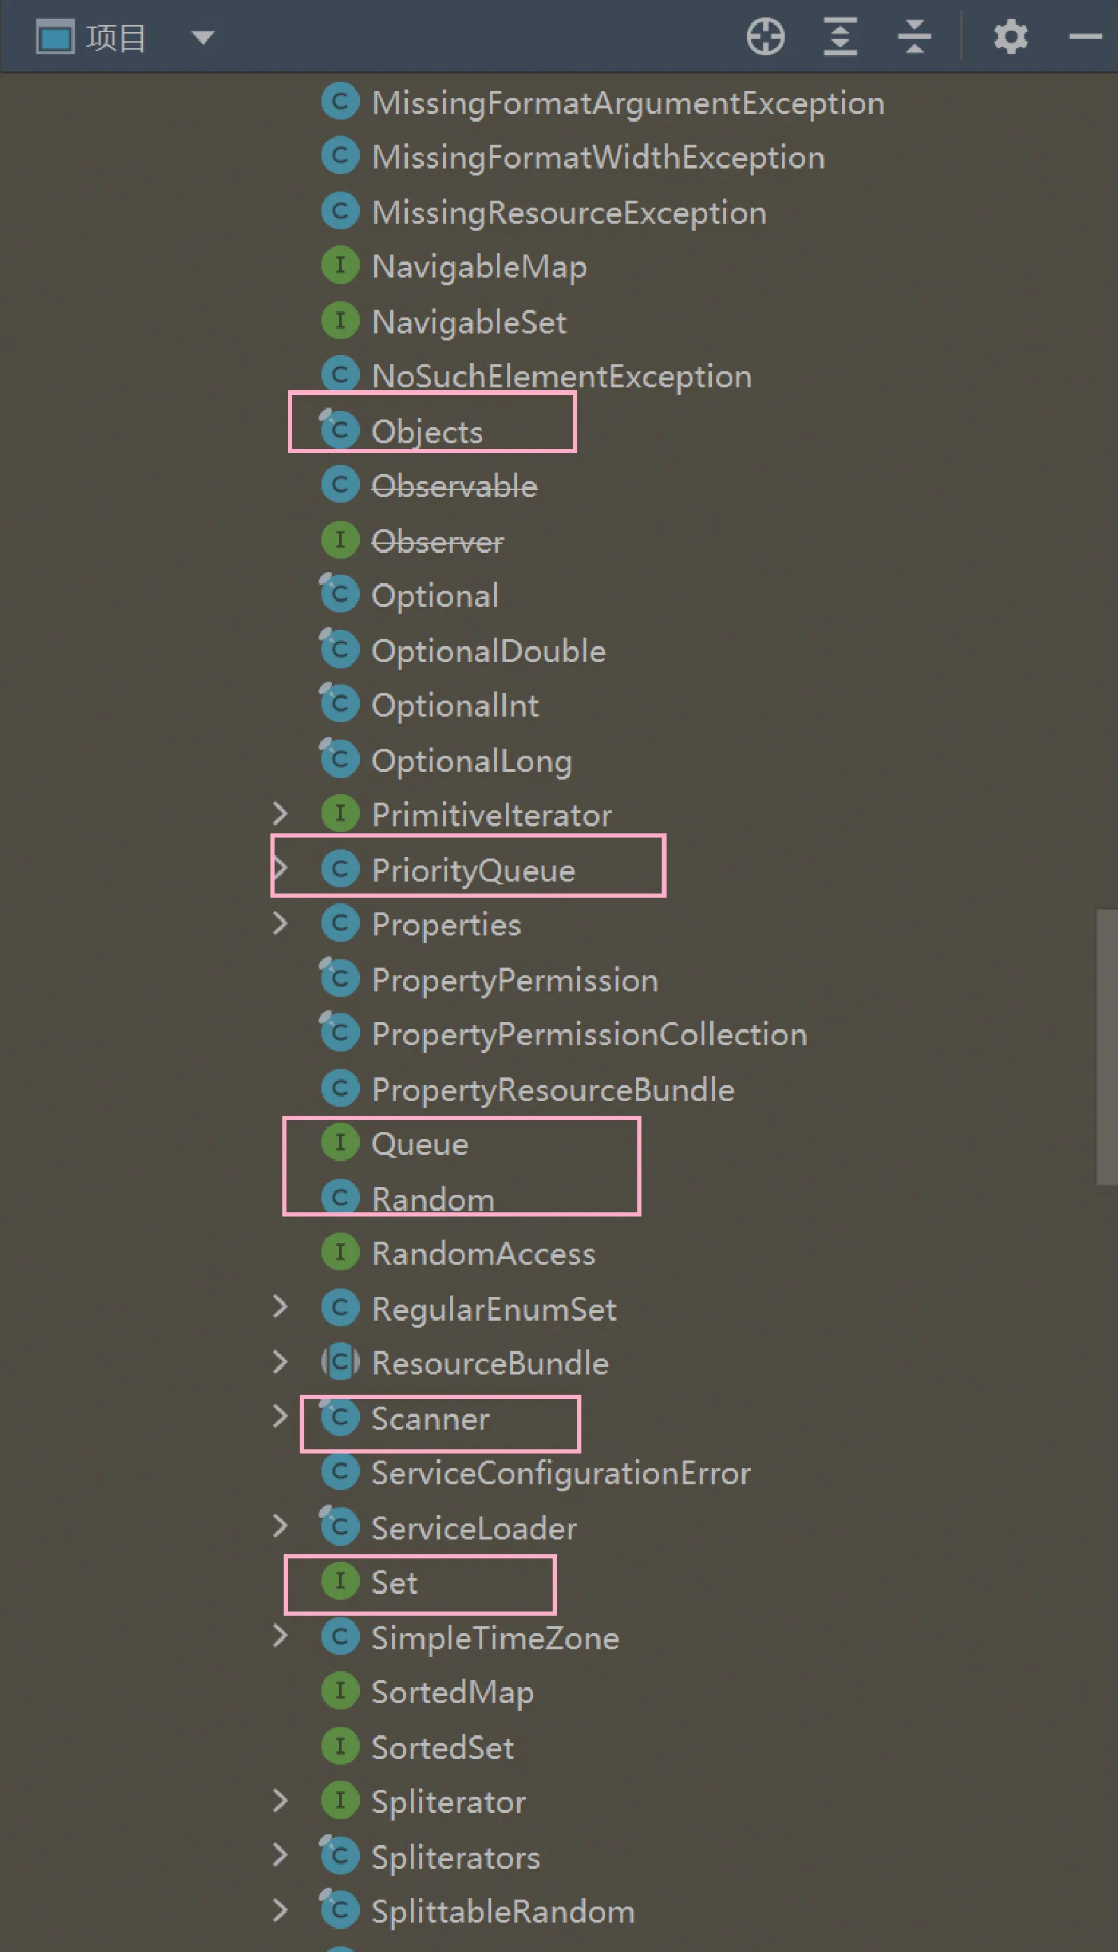Click the class icon next to Objects
1118x1952 pixels.
340,430
